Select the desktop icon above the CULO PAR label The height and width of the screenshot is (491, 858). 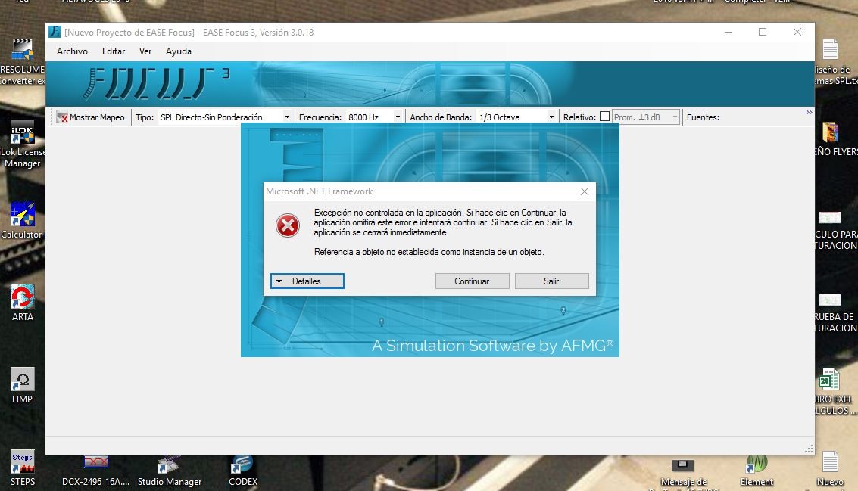829,218
